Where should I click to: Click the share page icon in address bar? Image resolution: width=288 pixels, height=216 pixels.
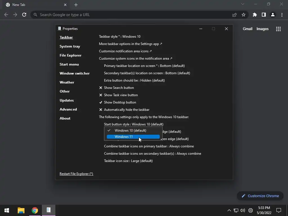coord(235,15)
